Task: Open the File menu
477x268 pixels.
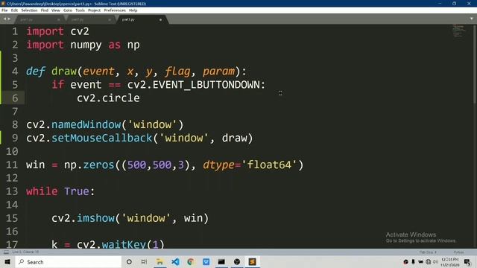Action: (x=4, y=10)
